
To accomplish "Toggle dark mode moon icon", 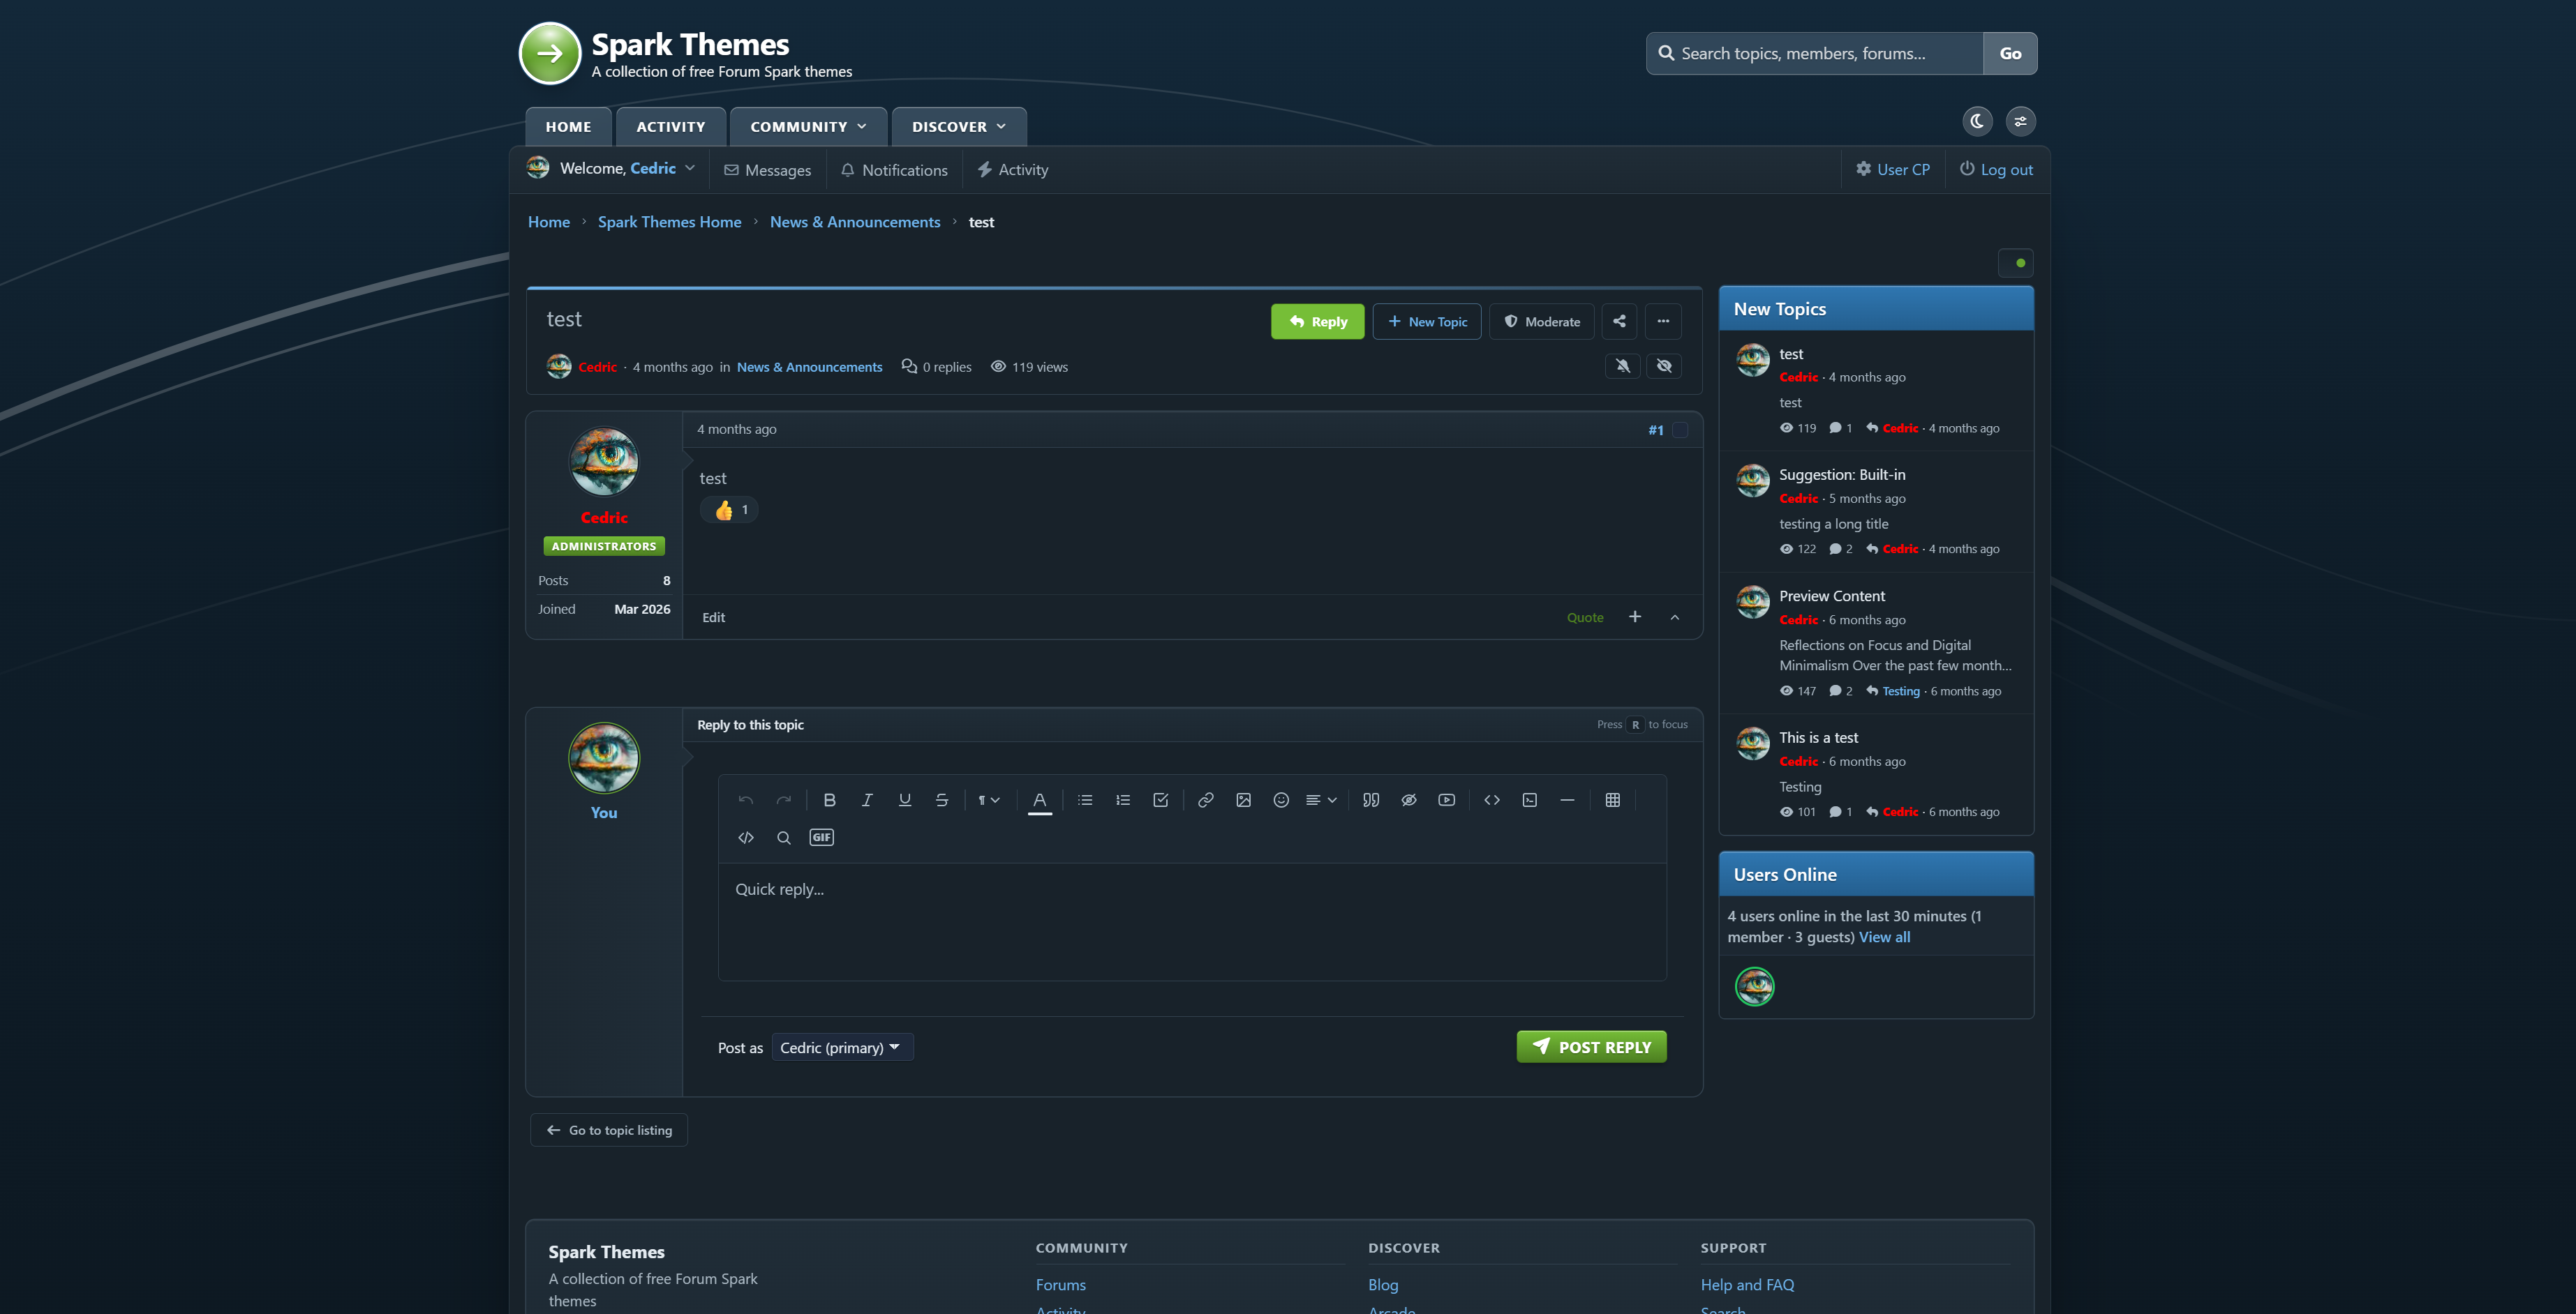I will (x=1977, y=121).
